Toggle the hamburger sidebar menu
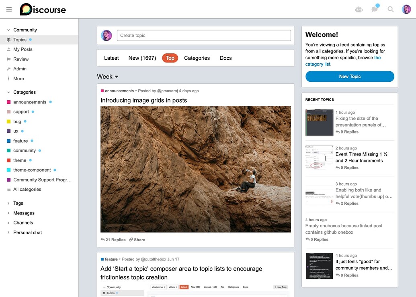The width and height of the screenshot is (416, 297). click(x=9, y=9)
